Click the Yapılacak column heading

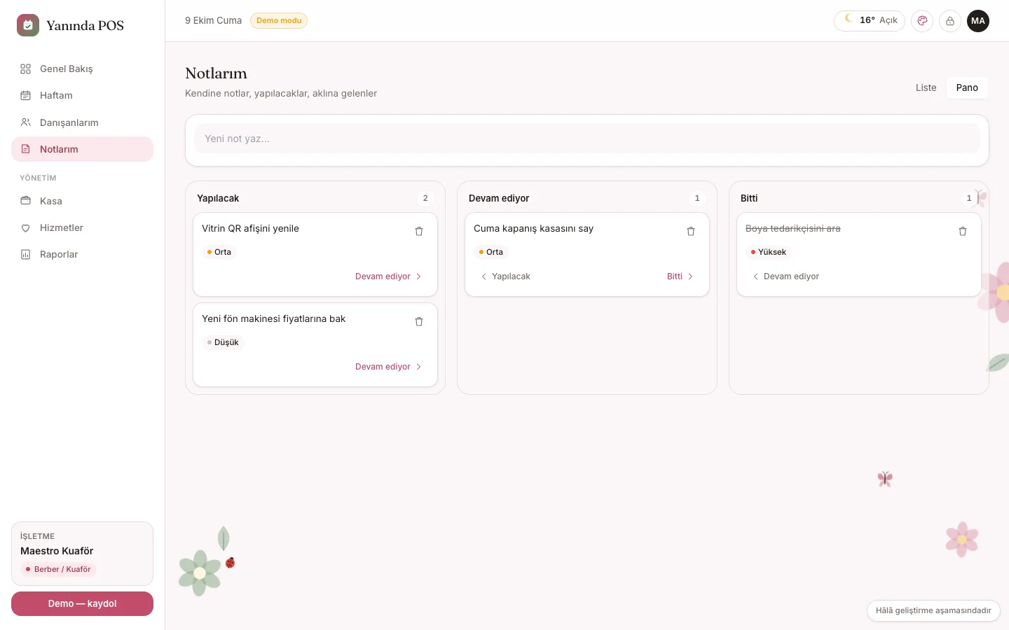tap(218, 198)
